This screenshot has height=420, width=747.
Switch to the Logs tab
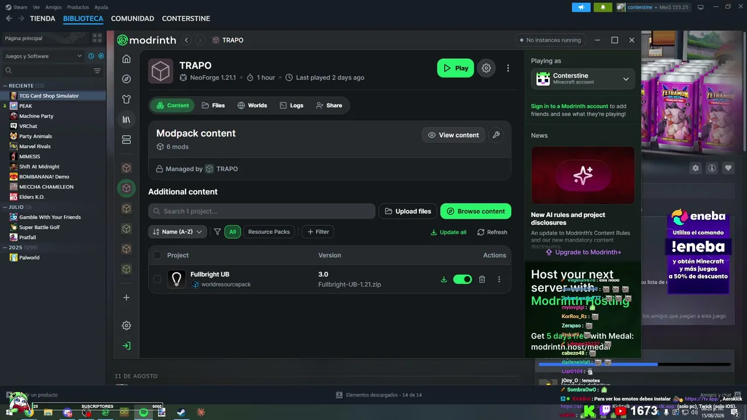click(x=291, y=106)
